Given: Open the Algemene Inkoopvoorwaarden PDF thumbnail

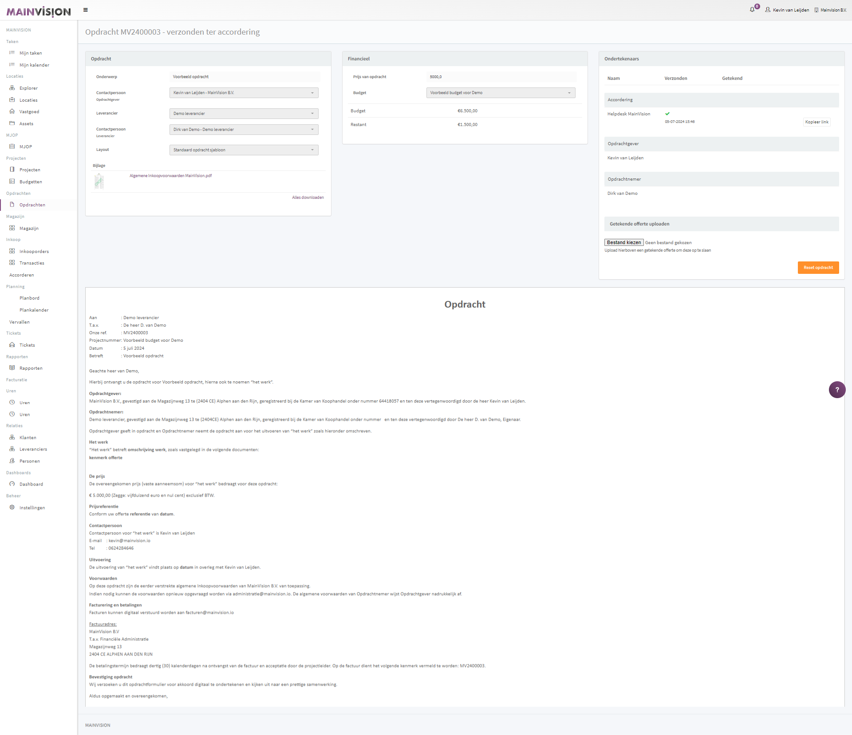Looking at the screenshot, I should tap(99, 182).
